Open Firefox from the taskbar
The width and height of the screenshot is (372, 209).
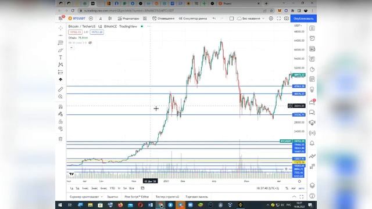(x=120, y=205)
